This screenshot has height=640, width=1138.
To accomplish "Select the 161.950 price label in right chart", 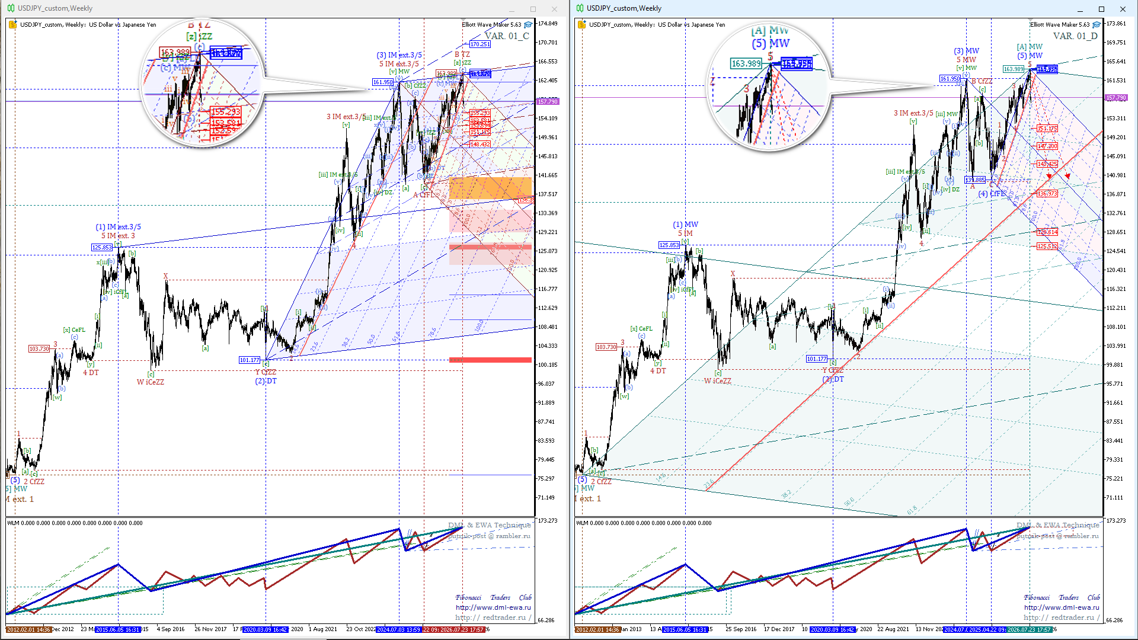I will coord(950,79).
